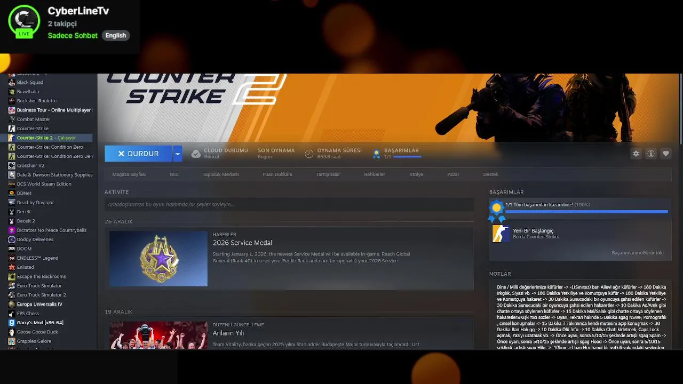
Task: Open the Mağaza Sayfası tab
Action: pyautogui.click(x=129, y=174)
